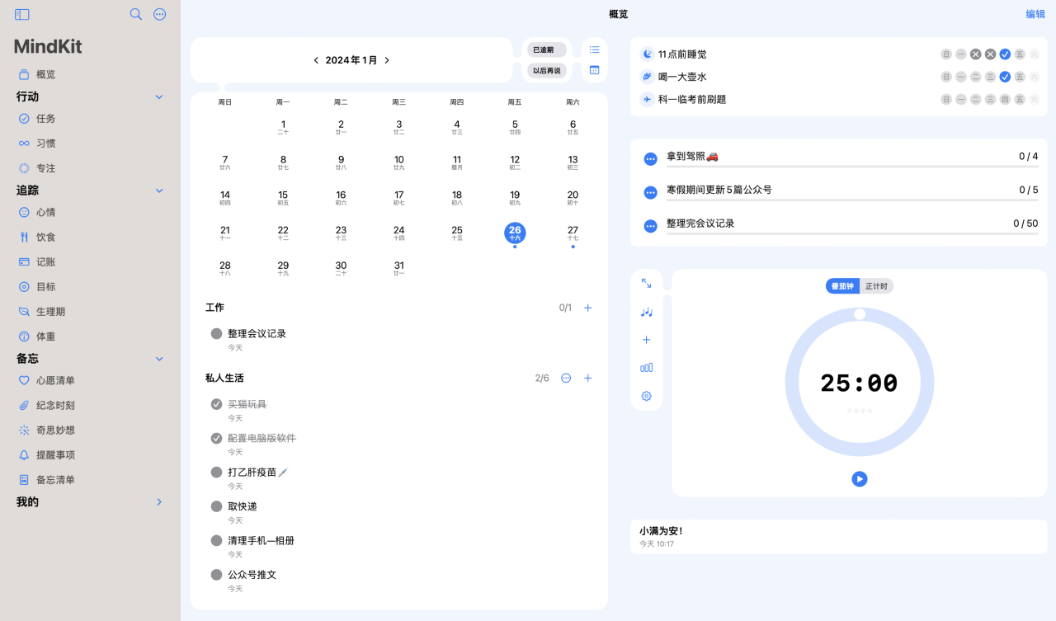Add a new task to 工作 list
This screenshot has width=1056, height=621.
[x=588, y=308]
